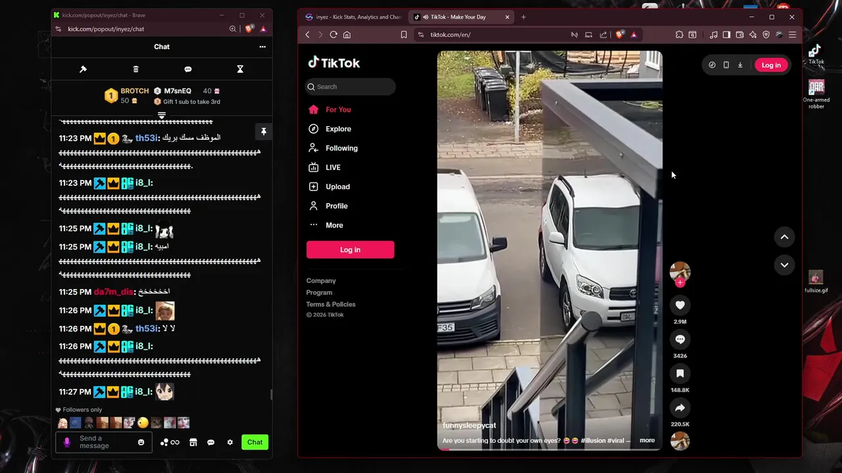Go back in TikTok browser window

(x=307, y=35)
